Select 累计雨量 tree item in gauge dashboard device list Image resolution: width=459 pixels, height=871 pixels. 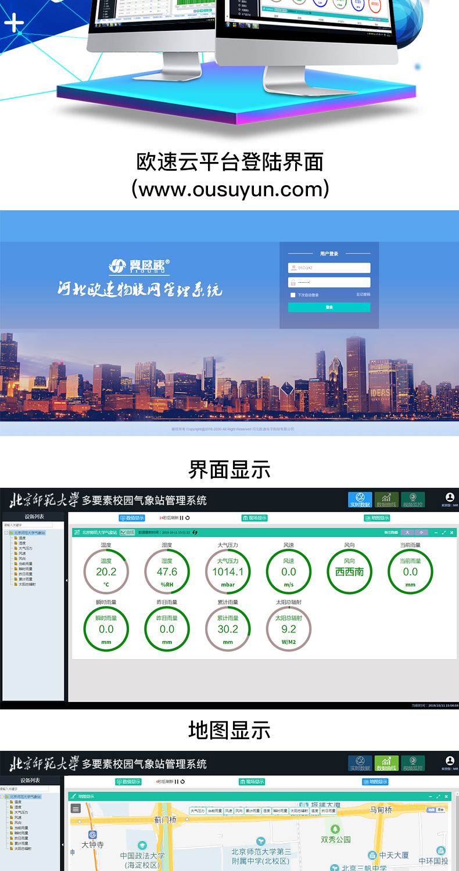click(25, 579)
